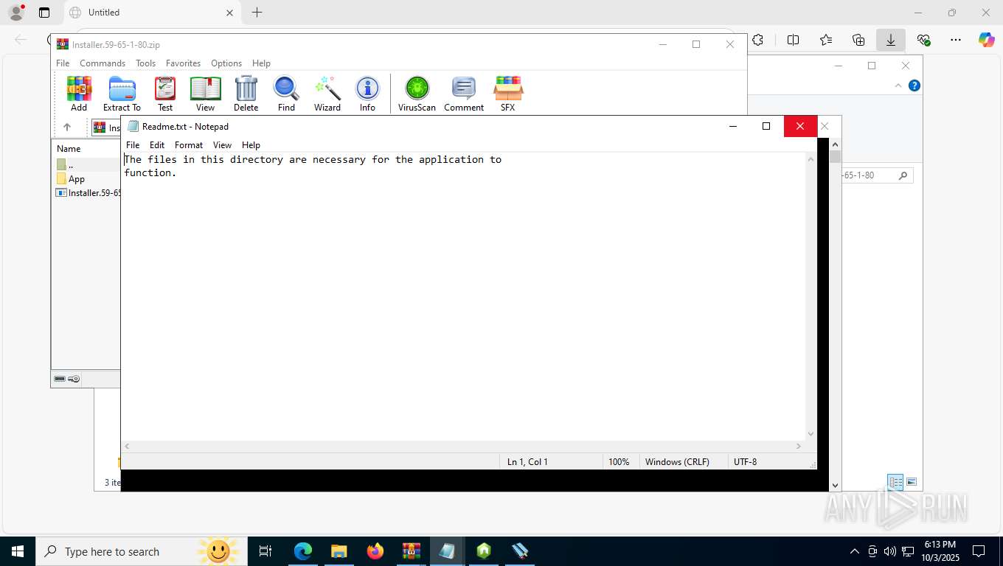Open Edge Browser essentials heart icon
The width and height of the screenshot is (1003, 566).
[923, 40]
